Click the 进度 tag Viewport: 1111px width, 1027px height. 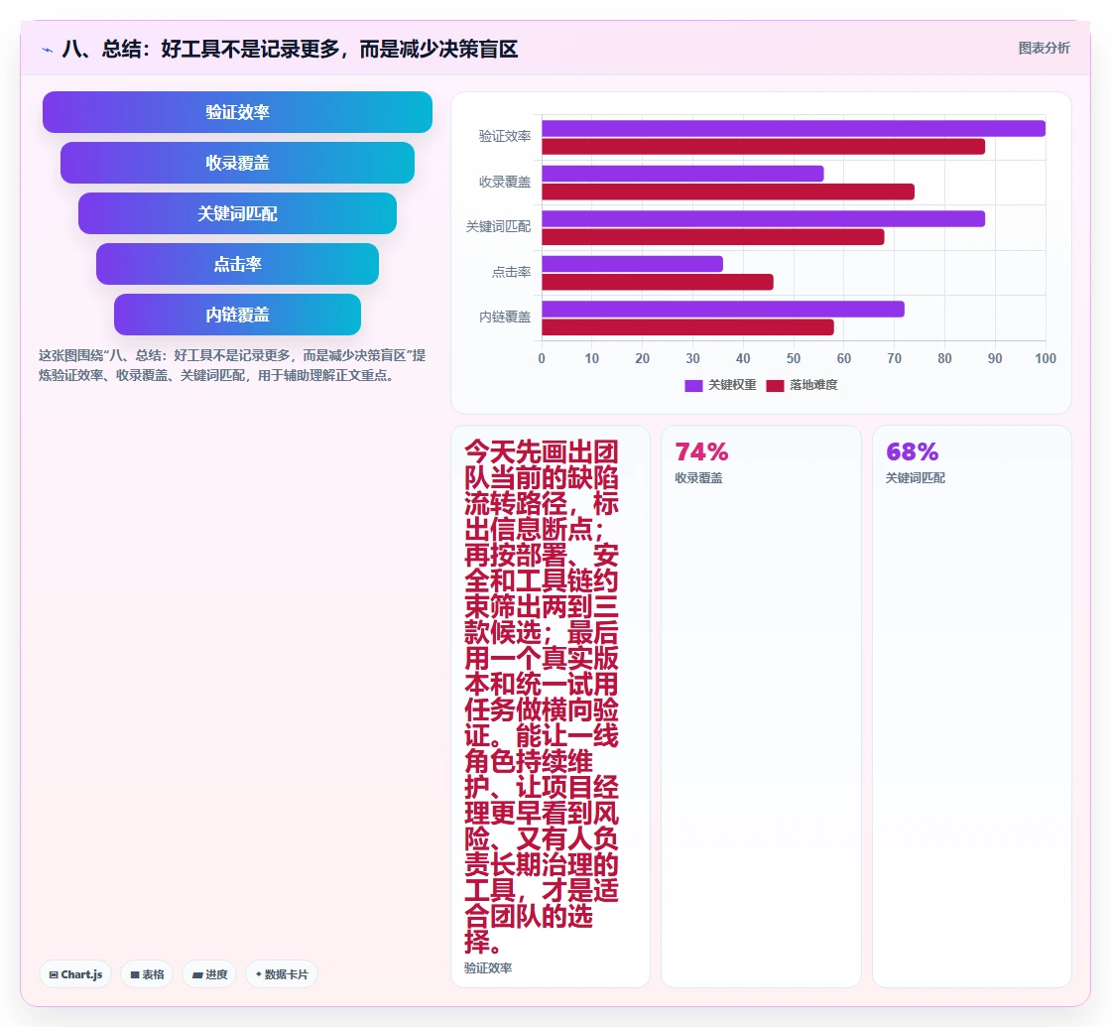pyautogui.click(x=209, y=974)
